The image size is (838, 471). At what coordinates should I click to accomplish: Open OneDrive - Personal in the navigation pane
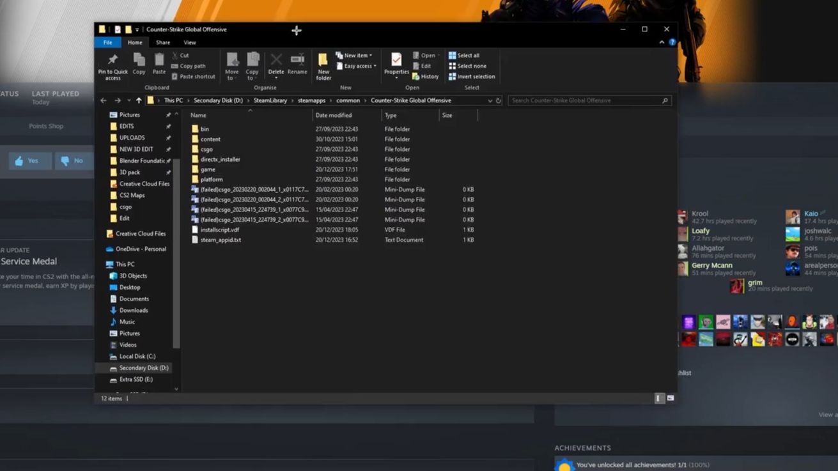pyautogui.click(x=141, y=249)
